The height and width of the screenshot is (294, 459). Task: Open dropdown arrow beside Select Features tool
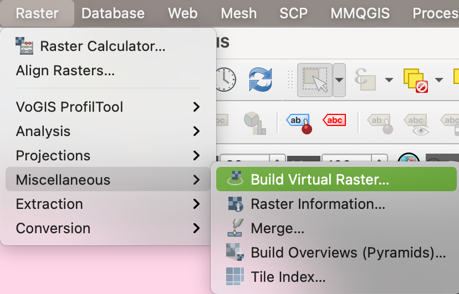339,80
